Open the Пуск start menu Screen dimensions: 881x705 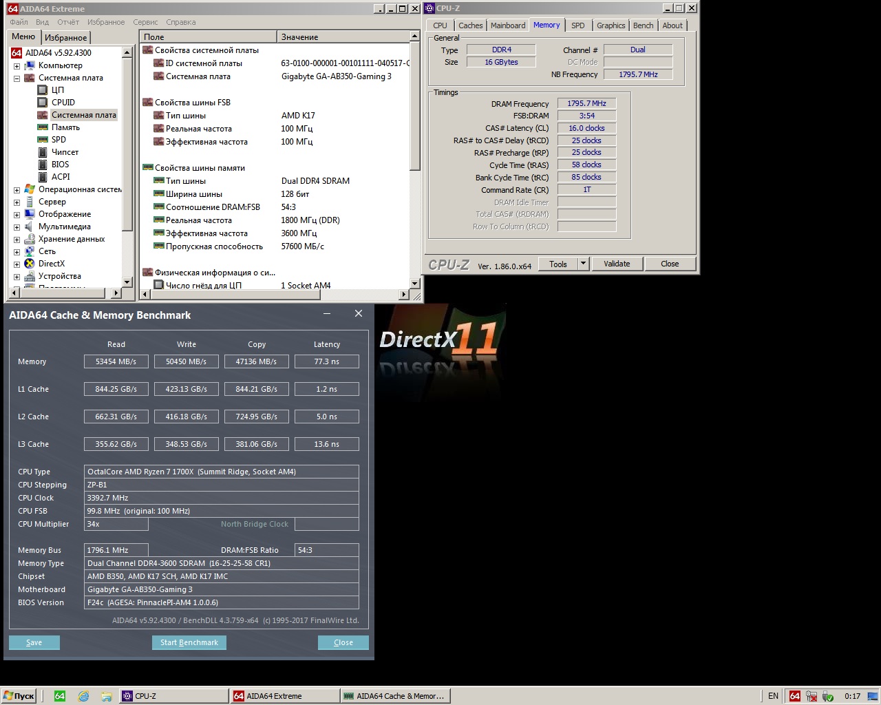tap(19, 696)
